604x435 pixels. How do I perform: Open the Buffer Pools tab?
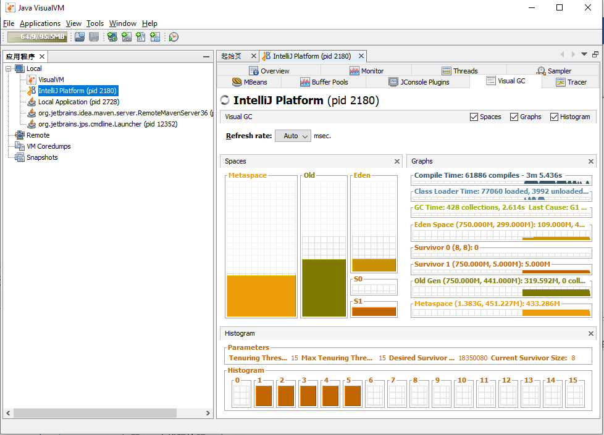[x=324, y=82]
